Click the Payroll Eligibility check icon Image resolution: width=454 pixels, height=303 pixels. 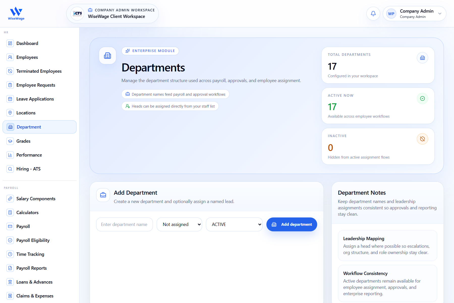click(x=10, y=240)
